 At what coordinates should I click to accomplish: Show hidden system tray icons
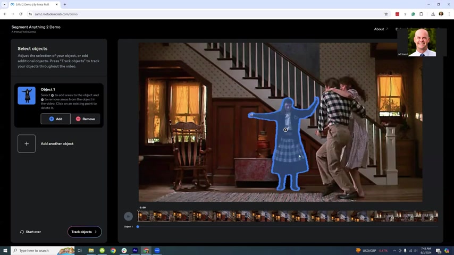point(394,251)
